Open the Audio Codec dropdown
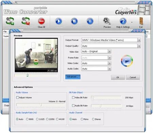This screenshot has height=133, width=153. 109,69
